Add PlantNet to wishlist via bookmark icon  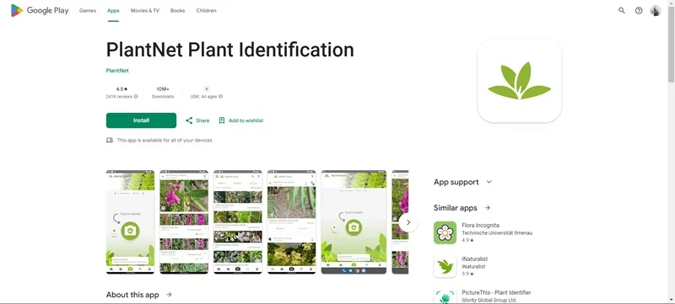tap(222, 120)
